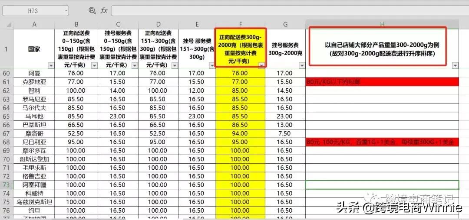The width and height of the screenshot is (469, 220).
Task: Open filter dropdown in column B header
Action: 95,65
